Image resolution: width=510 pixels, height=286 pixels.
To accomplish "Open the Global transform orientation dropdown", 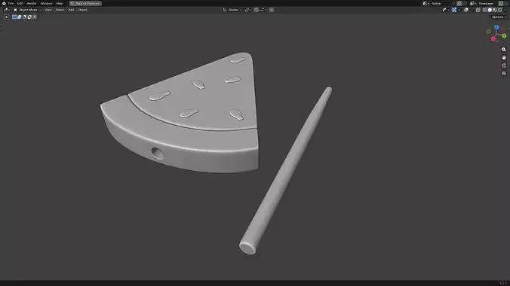I will pyautogui.click(x=232, y=10).
